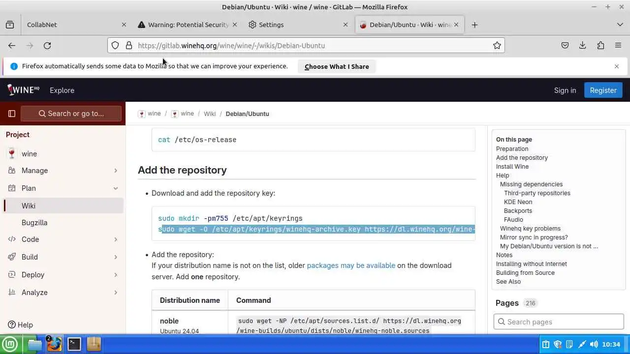
Task: Click the Search pages input
Action: pos(559,322)
